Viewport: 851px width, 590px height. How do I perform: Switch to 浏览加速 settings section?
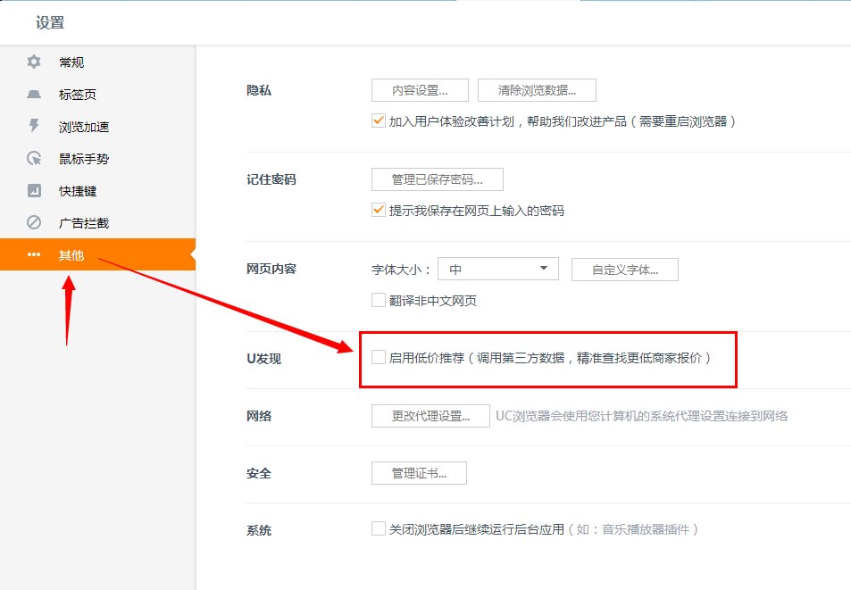75,126
